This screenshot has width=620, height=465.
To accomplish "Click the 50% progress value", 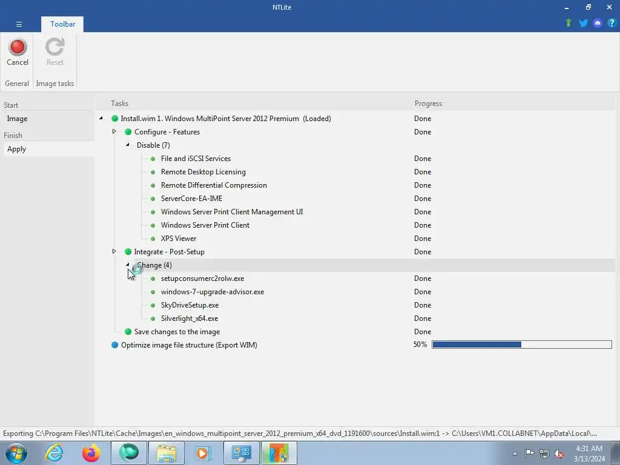I will tap(420, 345).
